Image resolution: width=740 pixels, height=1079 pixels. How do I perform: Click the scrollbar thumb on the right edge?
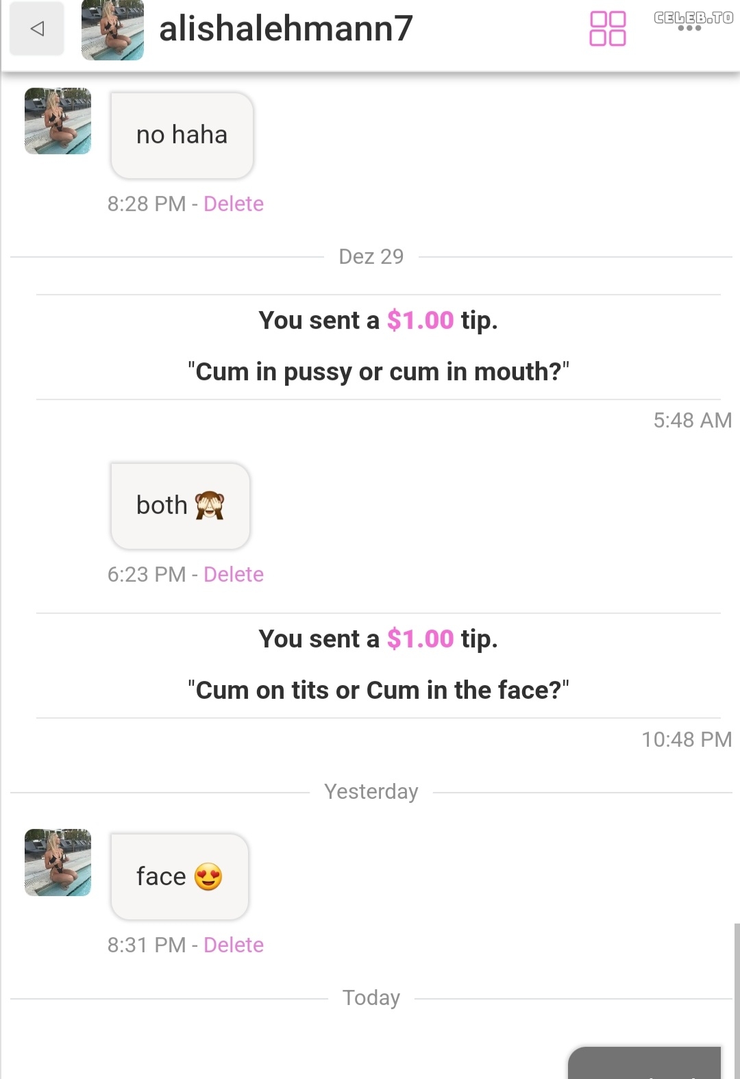click(x=737, y=1000)
